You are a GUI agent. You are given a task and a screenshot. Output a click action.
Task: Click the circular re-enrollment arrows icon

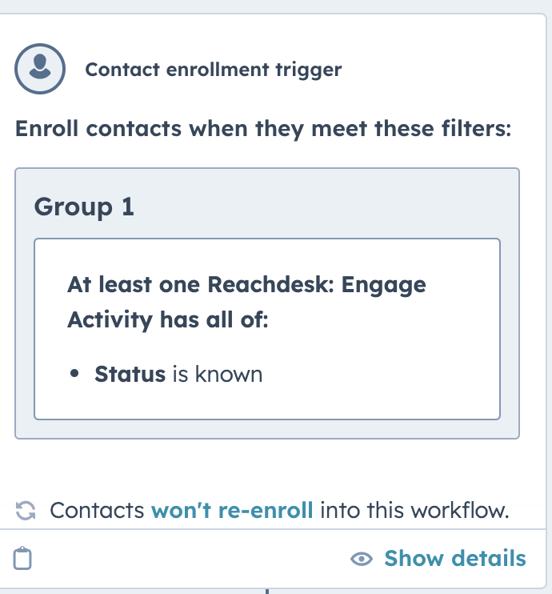click(26, 510)
